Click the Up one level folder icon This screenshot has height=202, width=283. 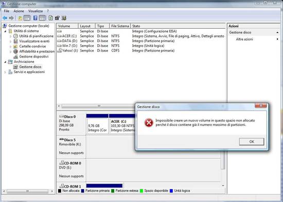20,18
